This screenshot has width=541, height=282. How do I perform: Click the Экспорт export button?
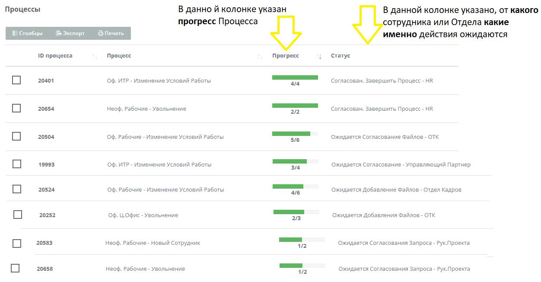pos(70,33)
